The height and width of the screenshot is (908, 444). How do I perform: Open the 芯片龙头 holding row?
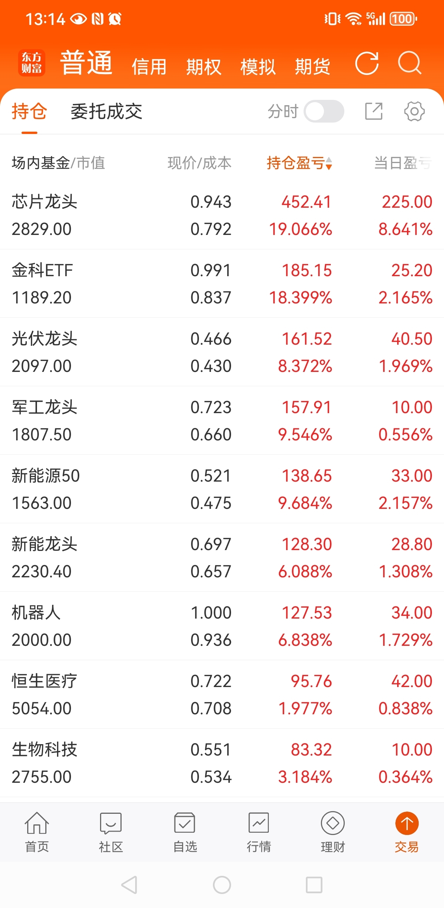pyautogui.click(x=222, y=215)
